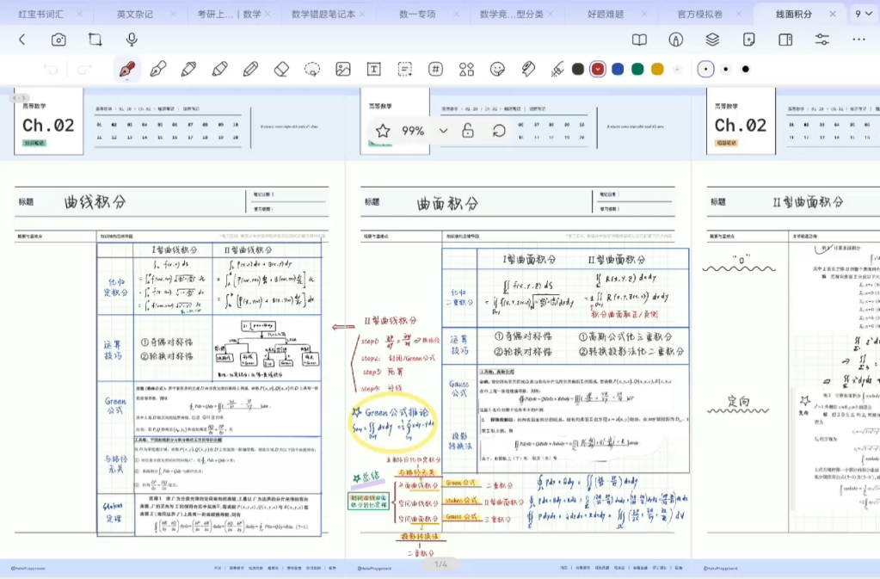Open the settings sliders icon
This screenshot has height=579, width=880.
pos(822,40)
